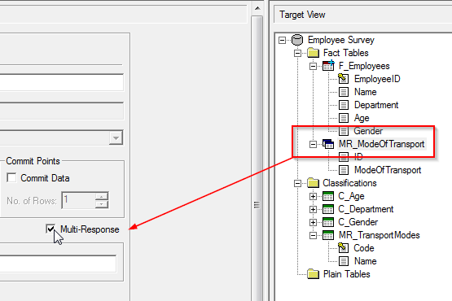This screenshot has width=452, height=301.
Task: Click the MR_ModeOfTransport multi-response table icon
Action: coord(328,144)
